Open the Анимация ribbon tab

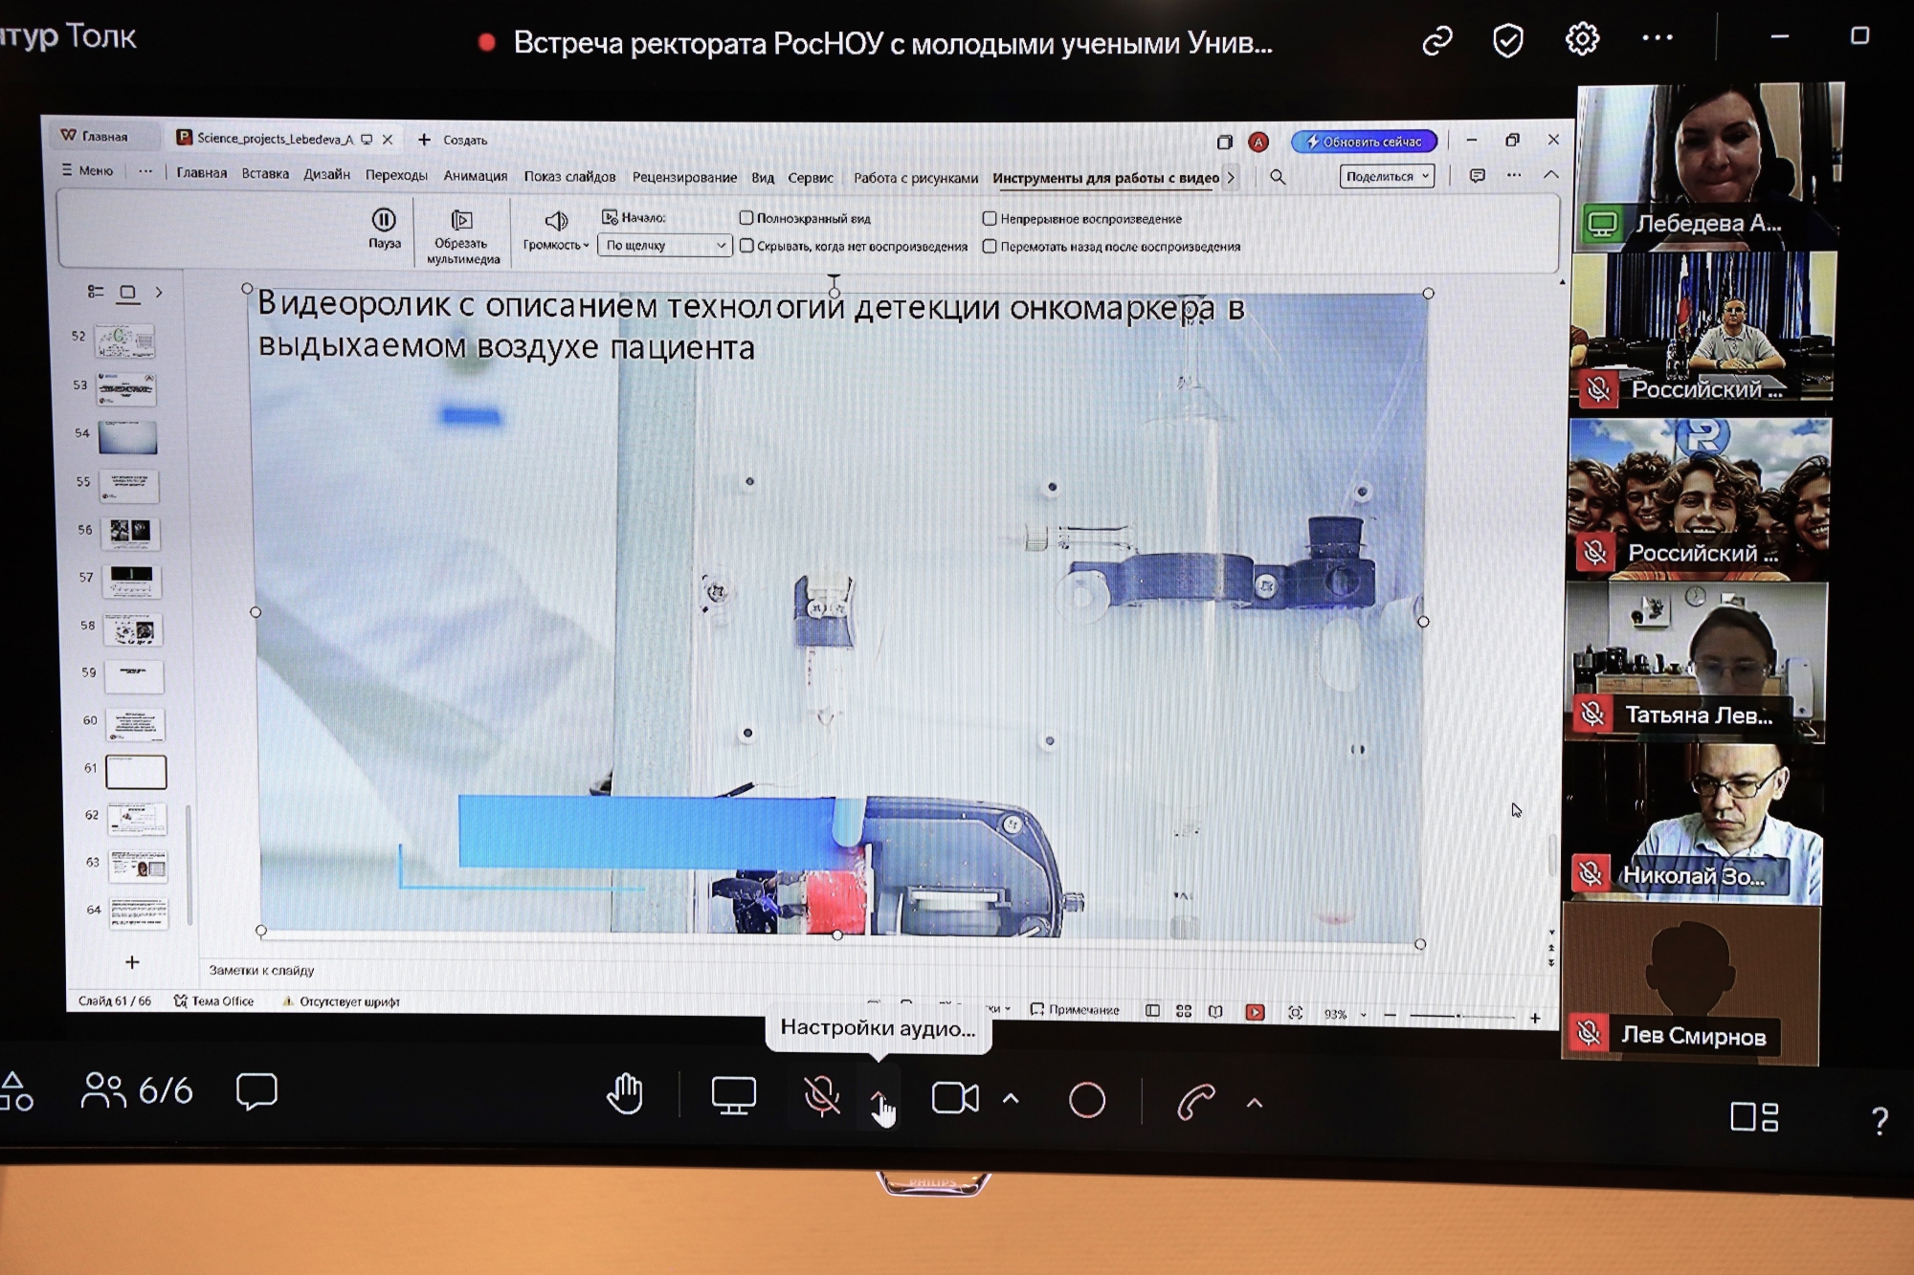pyautogui.click(x=475, y=176)
